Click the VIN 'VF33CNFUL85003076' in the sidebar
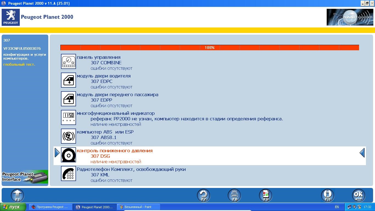Screen dimensions: 375x211 [x=22, y=48]
